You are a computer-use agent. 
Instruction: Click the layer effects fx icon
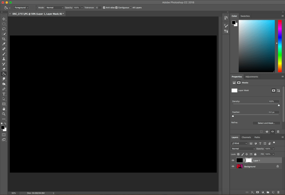click(x=252, y=192)
